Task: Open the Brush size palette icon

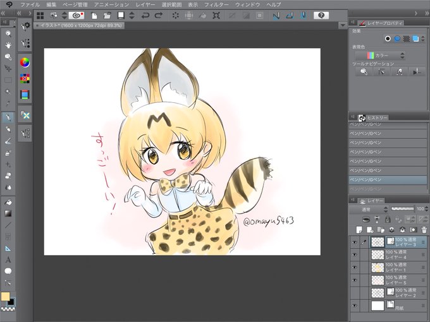Action: tap(25, 44)
